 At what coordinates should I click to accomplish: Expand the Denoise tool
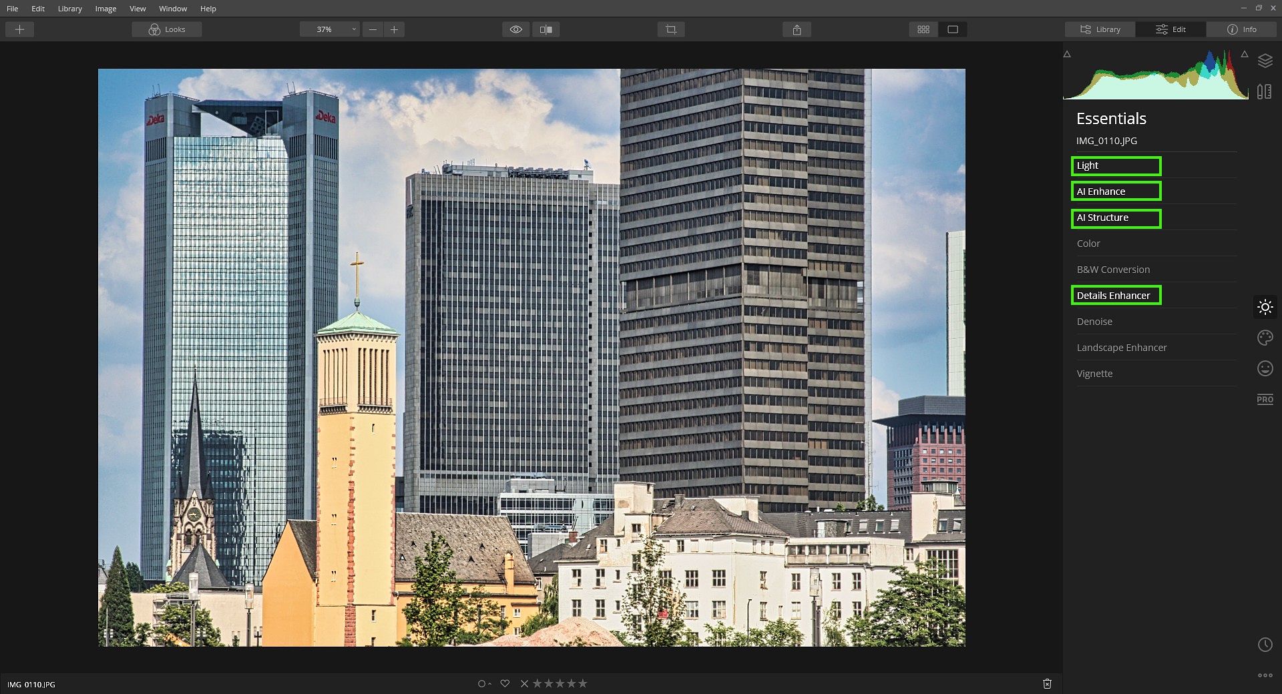point(1156,322)
